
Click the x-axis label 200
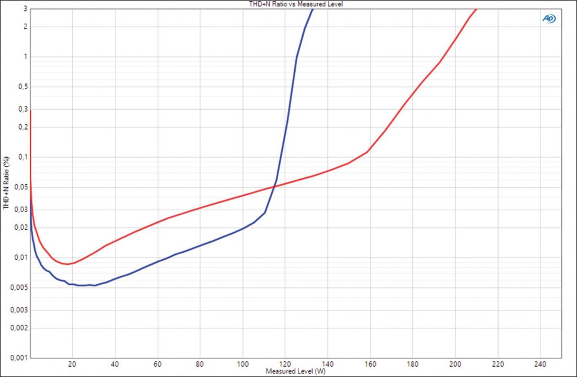455,364
